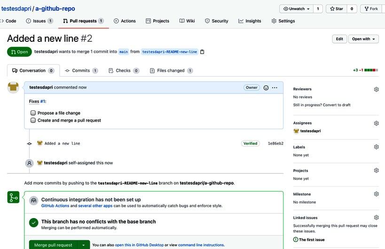Open Assignees settings gear
The image size is (385, 249).
pyautogui.click(x=376, y=123)
